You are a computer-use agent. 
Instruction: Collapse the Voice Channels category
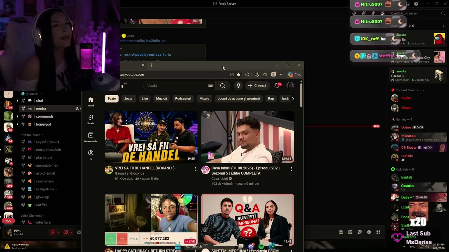pos(33,216)
